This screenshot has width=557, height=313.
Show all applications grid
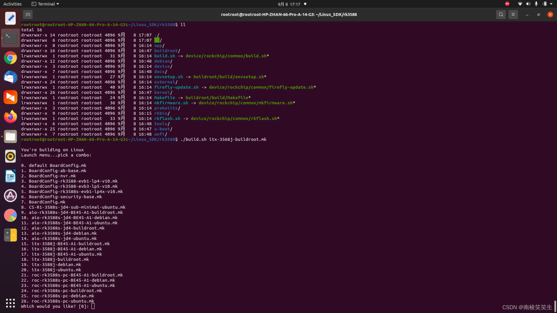(x=10, y=303)
